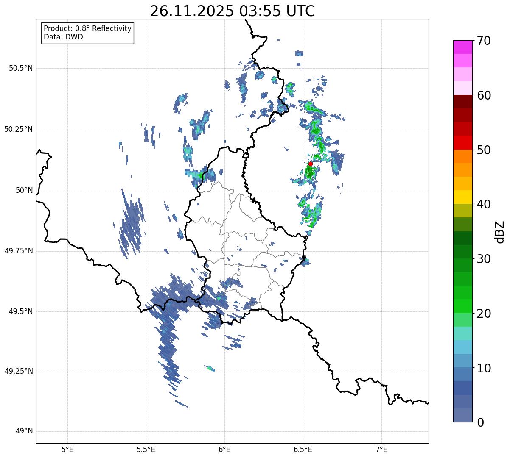This screenshot has height=458, width=510.
Task: Click the 50°N latitude label
Action: [24, 190]
